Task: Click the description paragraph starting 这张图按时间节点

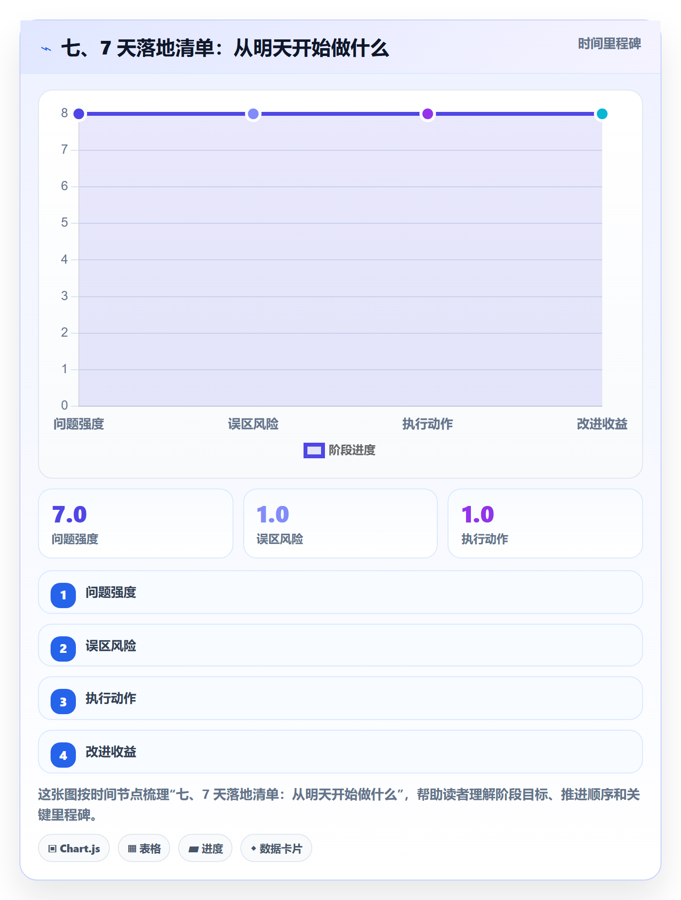Action: click(339, 805)
